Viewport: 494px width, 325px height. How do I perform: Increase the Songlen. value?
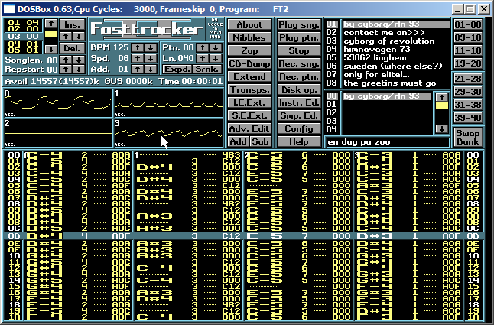point(66,60)
